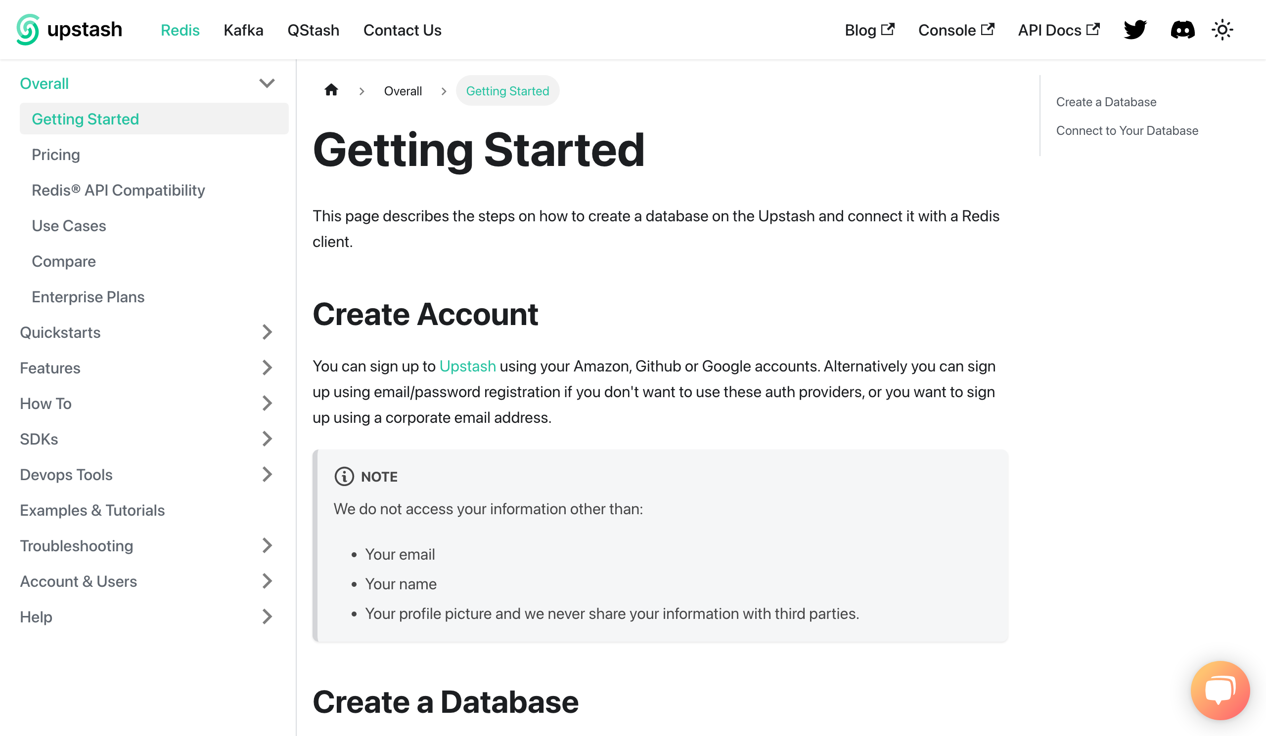This screenshot has height=736, width=1266.
Task: Click the Overall sidebar section label
Action: (x=44, y=84)
